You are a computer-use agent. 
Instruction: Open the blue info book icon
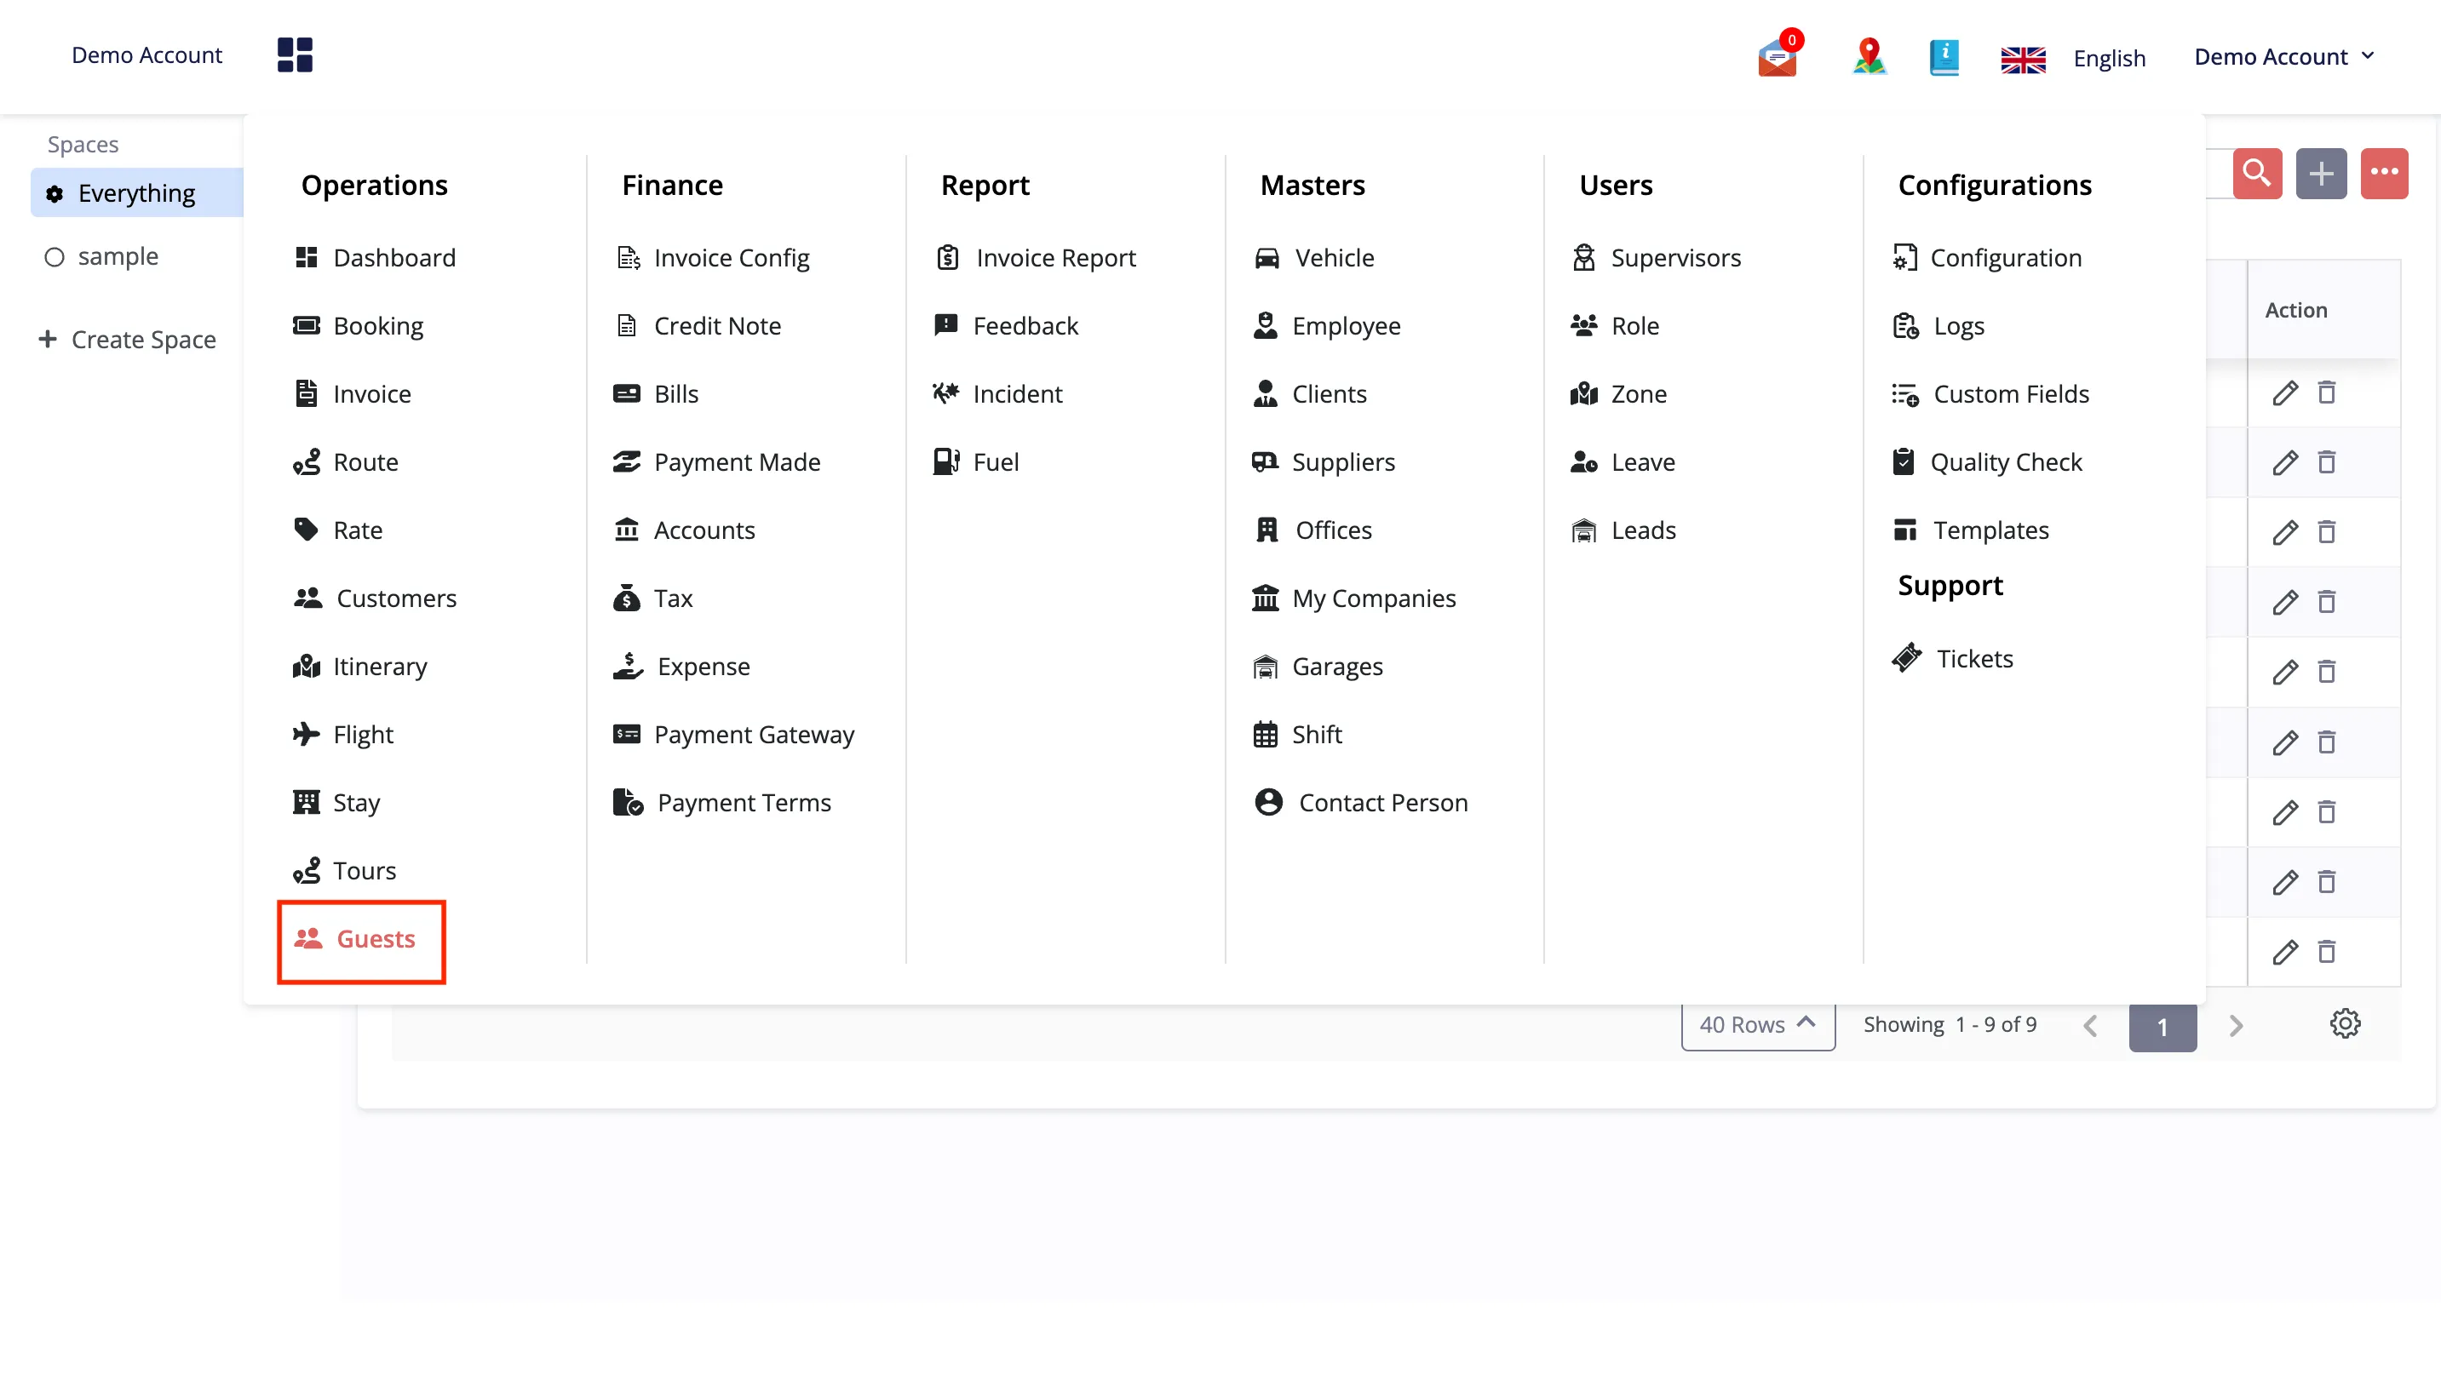(1944, 57)
